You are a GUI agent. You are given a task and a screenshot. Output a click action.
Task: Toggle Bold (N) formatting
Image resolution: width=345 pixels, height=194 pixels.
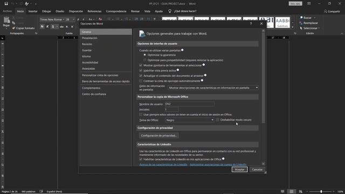[42, 26]
